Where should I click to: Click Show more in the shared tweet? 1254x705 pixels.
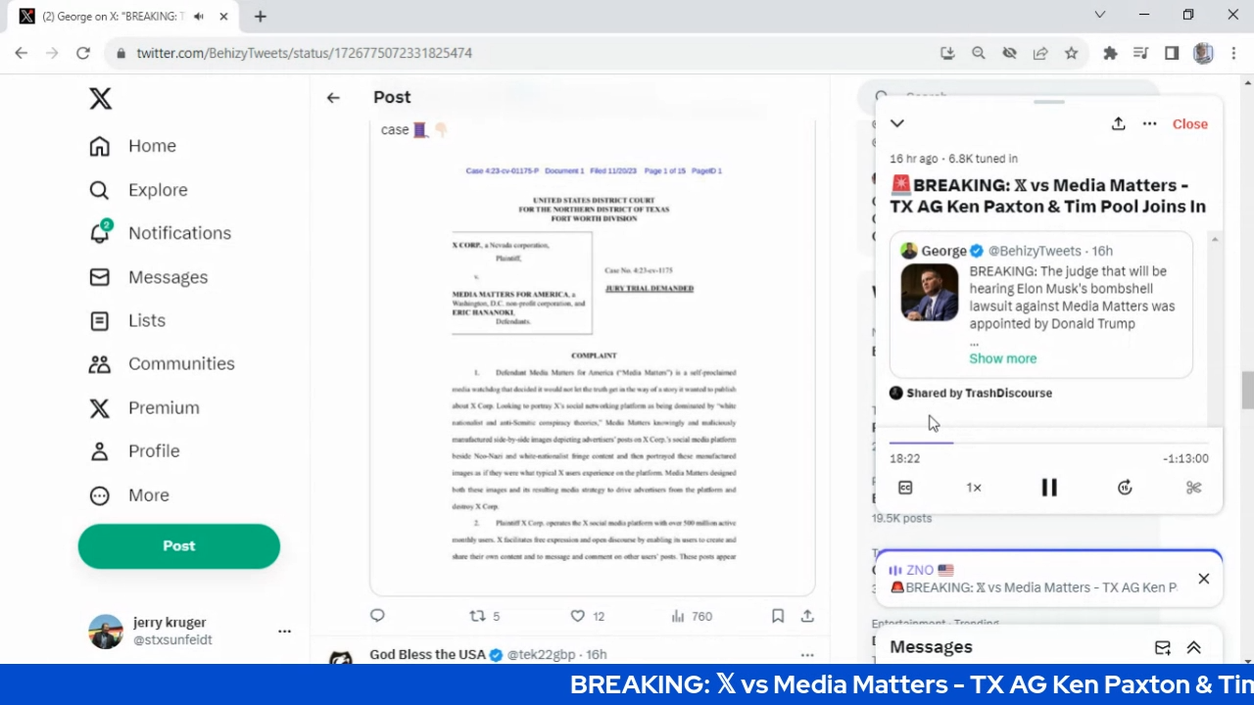(x=1002, y=358)
